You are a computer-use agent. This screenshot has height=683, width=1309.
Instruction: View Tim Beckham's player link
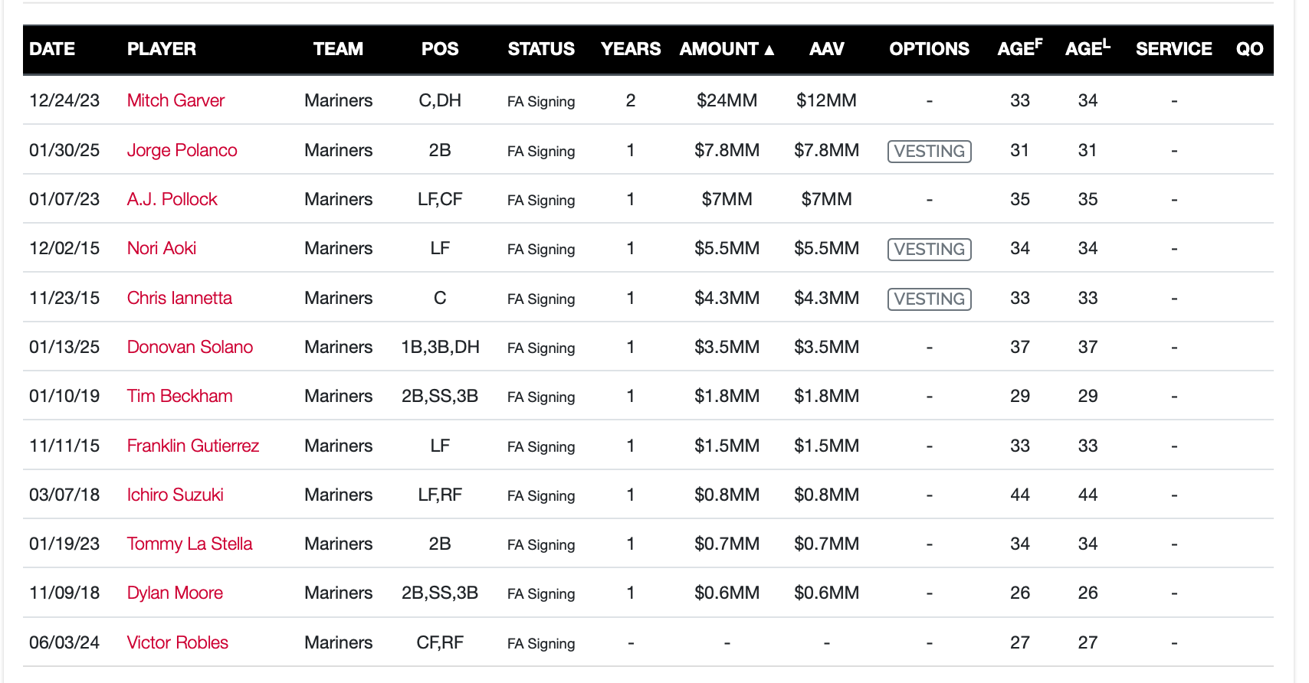(179, 396)
